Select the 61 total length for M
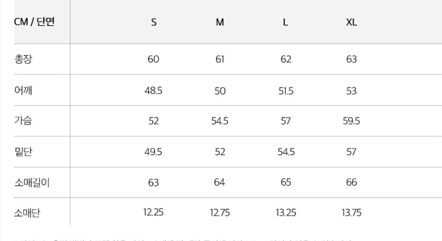Viewport: 442px width, 241px height. 220,59
